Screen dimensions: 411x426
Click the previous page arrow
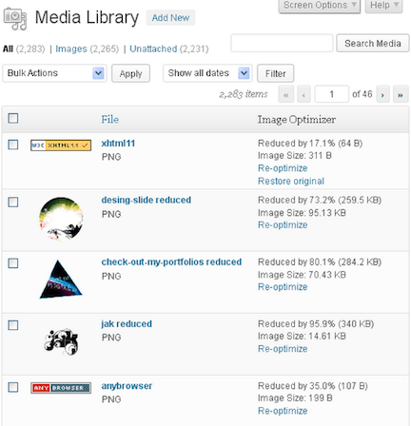[303, 94]
